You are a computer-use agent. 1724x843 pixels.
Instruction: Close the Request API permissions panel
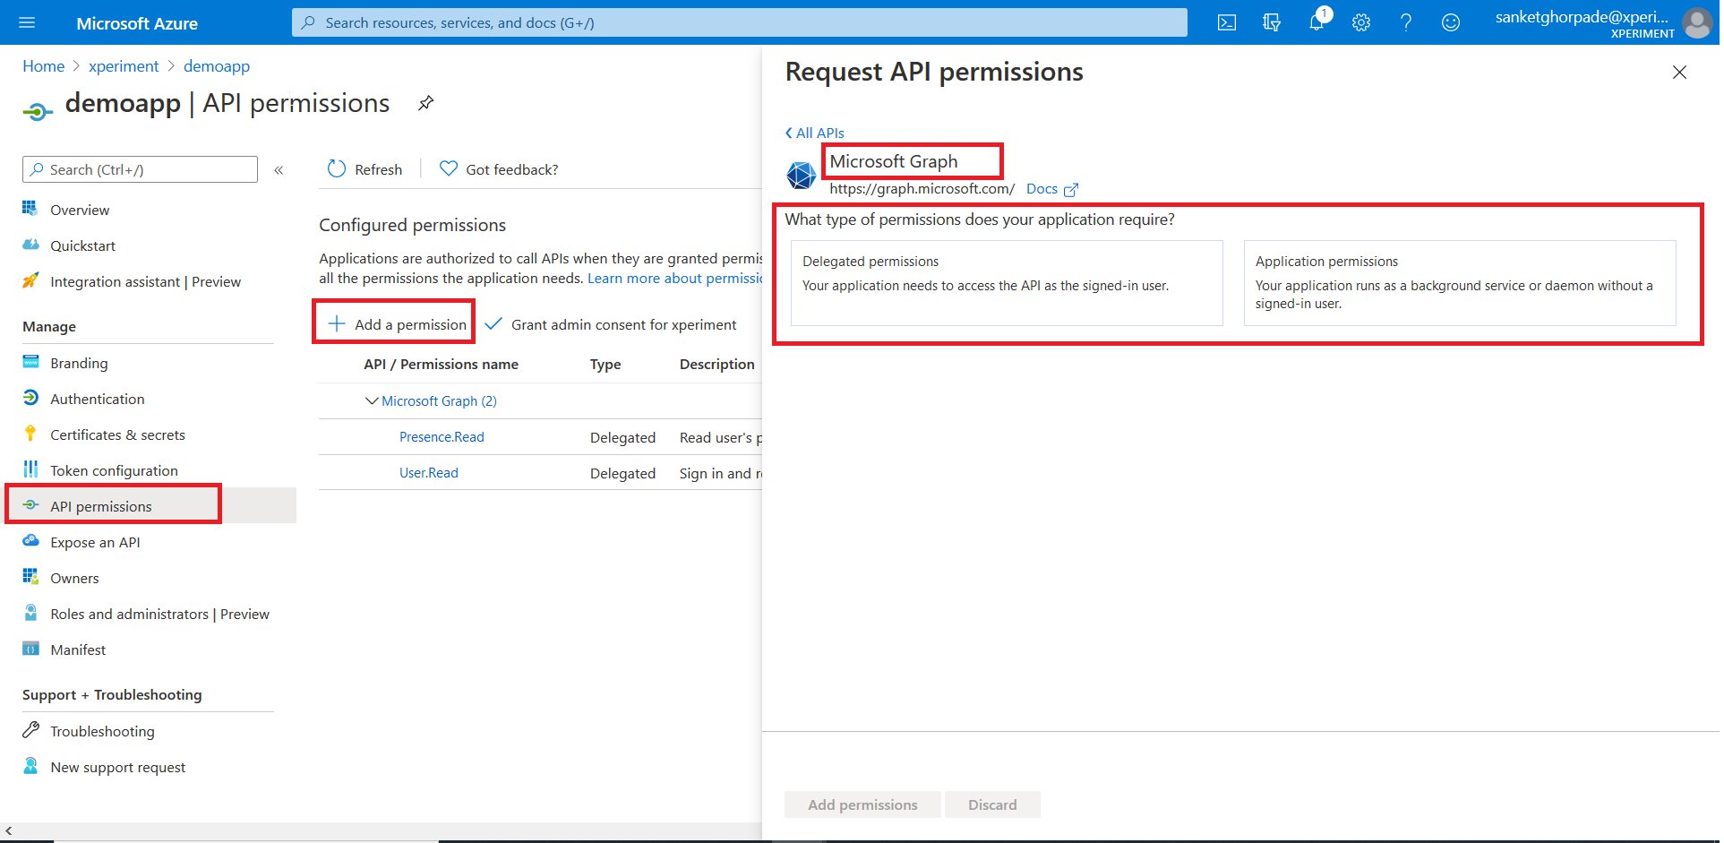click(1679, 73)
